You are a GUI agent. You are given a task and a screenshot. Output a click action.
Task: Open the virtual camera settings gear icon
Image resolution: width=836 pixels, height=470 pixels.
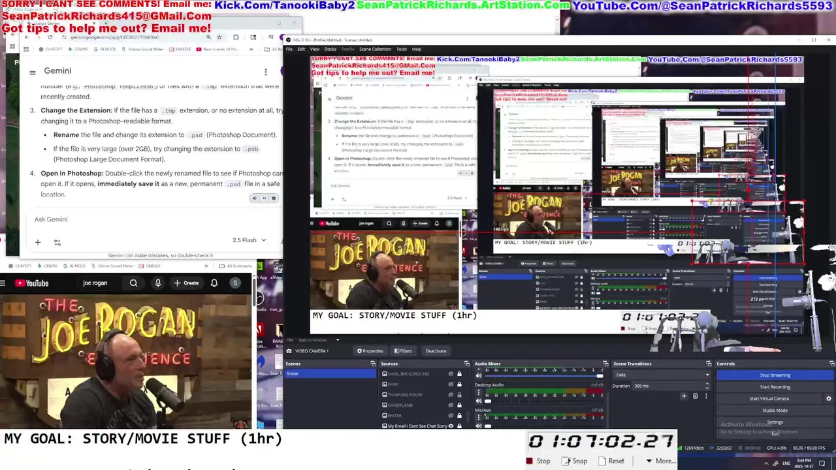(x=829, y=399)
